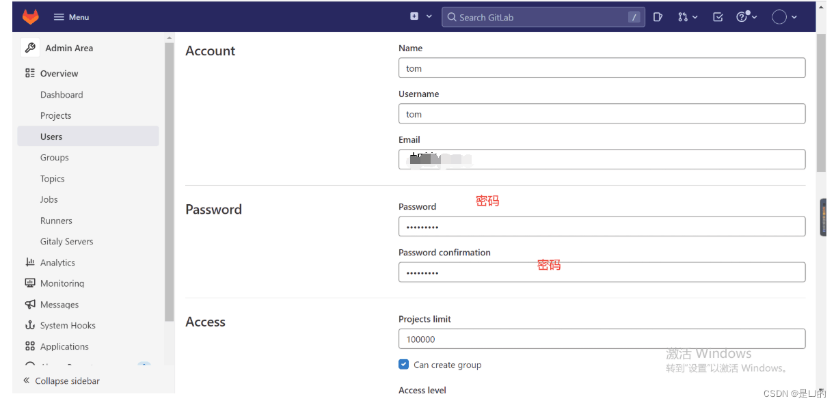The image size is (836, 405).
Task: Expand the merge requests dropdown chevron
Action: click(695, 17)
